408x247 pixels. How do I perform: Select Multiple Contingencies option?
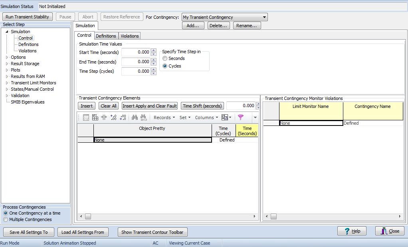6,220
